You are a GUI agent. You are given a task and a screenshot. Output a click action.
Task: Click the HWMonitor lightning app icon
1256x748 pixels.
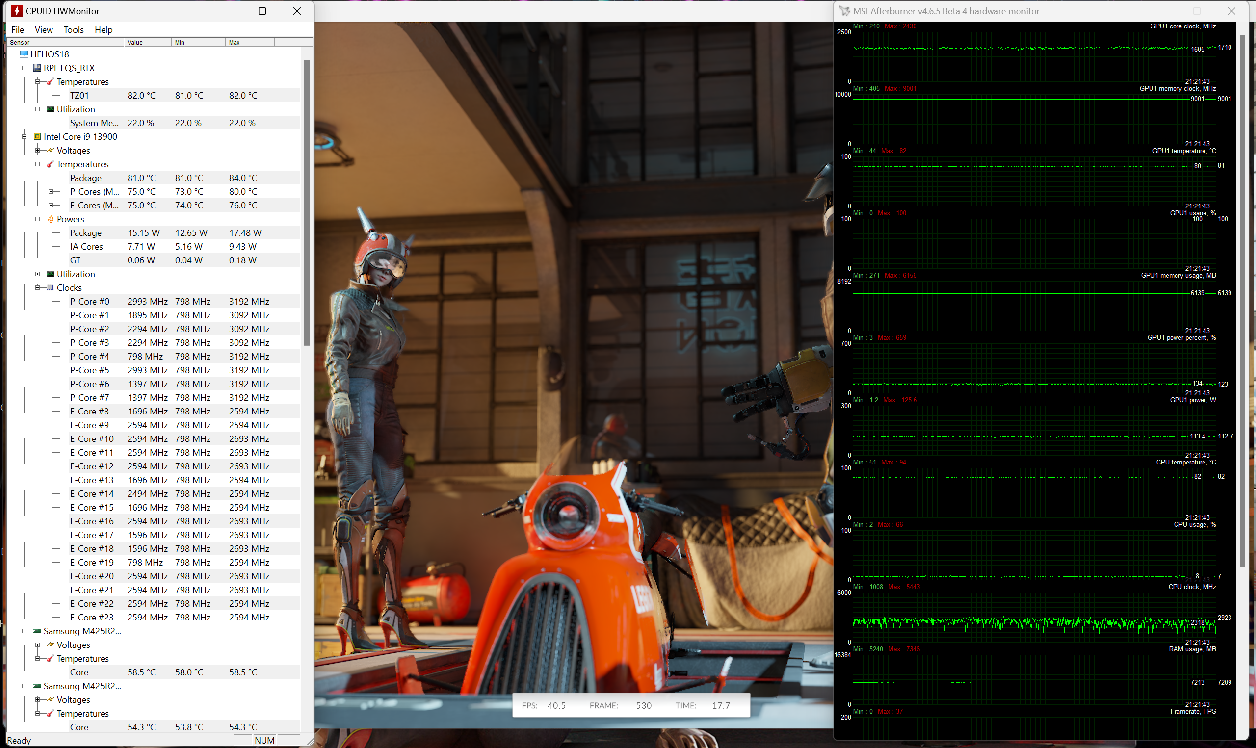click(x=17, y=11)
